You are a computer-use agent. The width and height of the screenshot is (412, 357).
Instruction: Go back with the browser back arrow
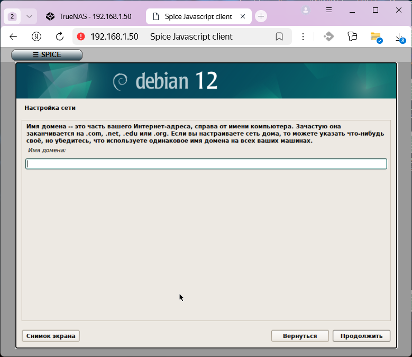[13, 37]
